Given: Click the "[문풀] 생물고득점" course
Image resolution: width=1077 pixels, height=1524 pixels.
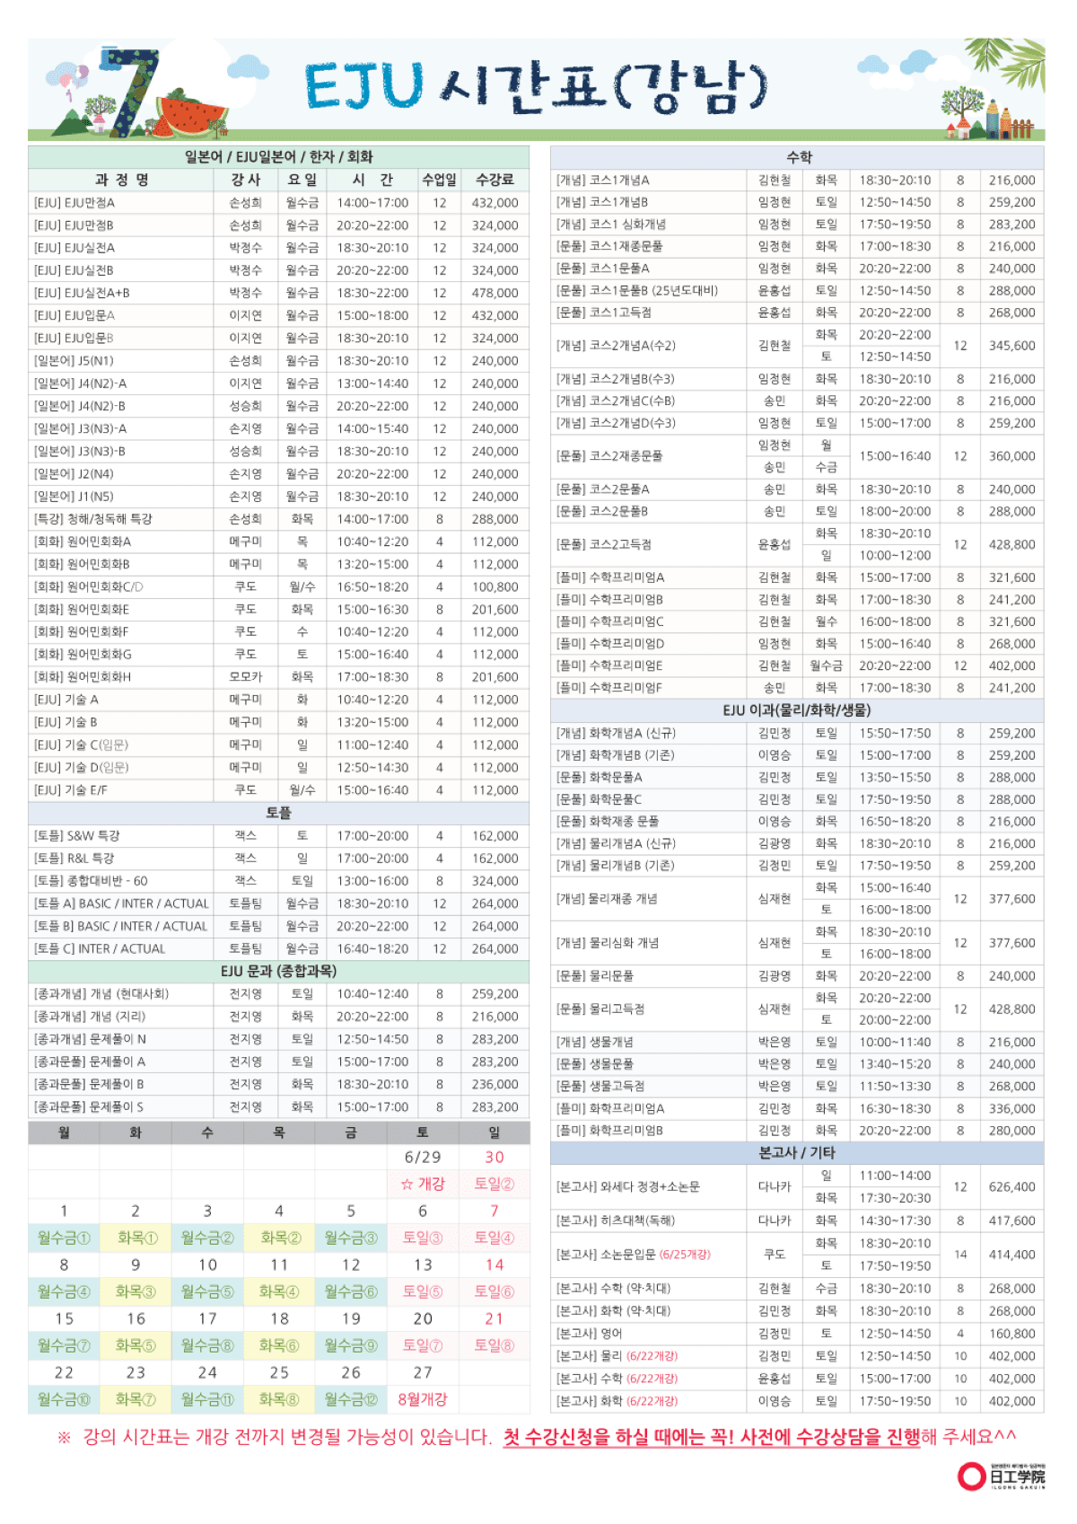Looking at the screenshot, I should tap(600, 1087).
